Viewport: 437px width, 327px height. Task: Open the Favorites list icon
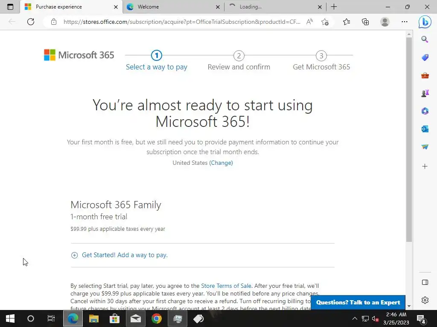tap(347, 22)
